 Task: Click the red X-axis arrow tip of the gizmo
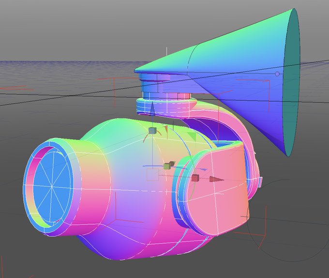point(217,179)
